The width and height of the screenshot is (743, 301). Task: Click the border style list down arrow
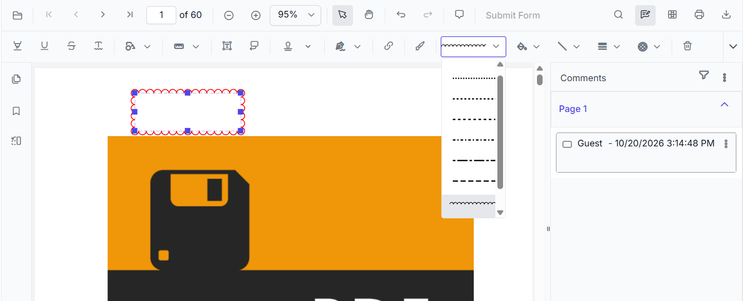[x=500, y=212]
